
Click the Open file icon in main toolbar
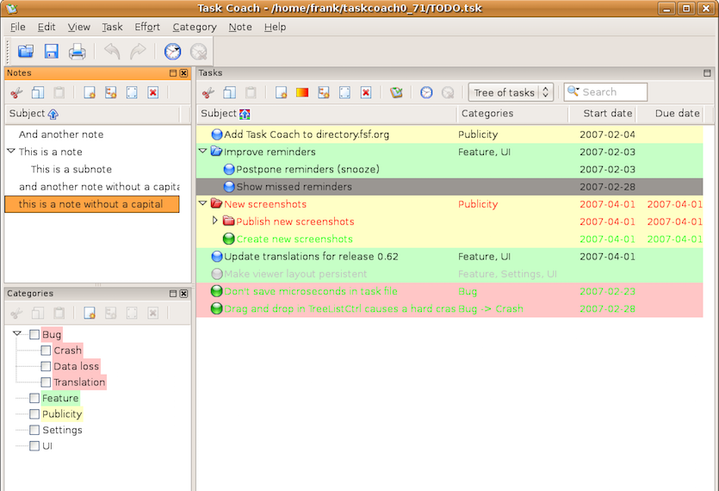tap(26, 52)
